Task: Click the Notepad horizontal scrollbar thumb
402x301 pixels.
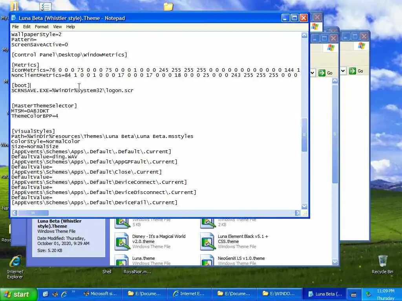Action: 33,213
